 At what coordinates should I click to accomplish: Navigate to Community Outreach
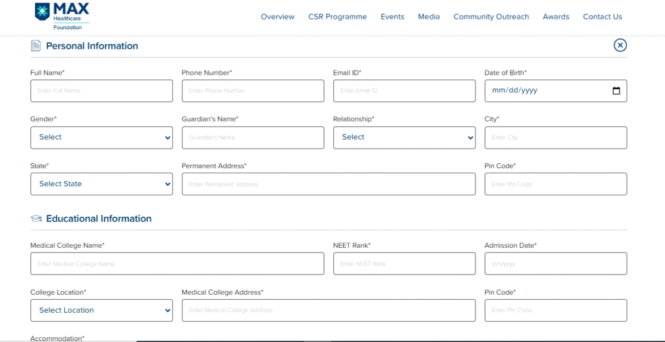(x=491, y=17)
